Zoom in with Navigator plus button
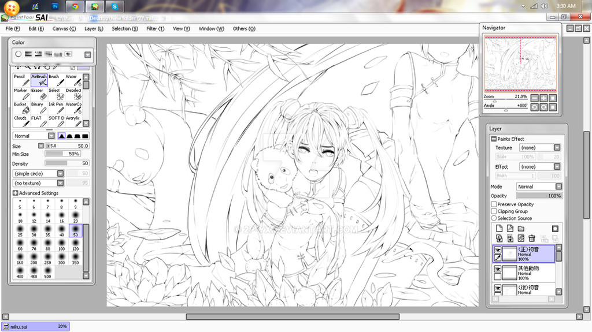 543,98
